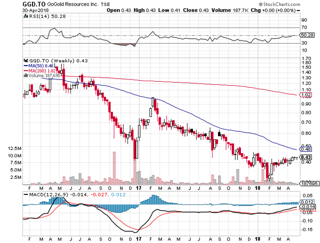The image size is (320, 243).
Task: Click the black MACD line legend swatch
Action: pyautogui.click(x=25, y=194)
